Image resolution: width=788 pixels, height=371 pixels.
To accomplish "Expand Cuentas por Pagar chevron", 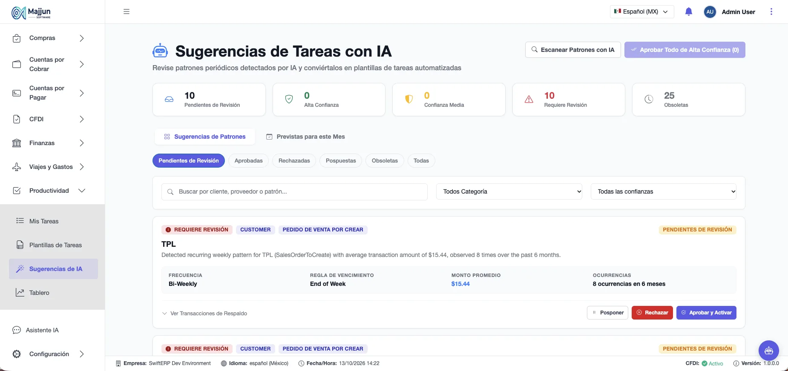I will coord(82,93).
